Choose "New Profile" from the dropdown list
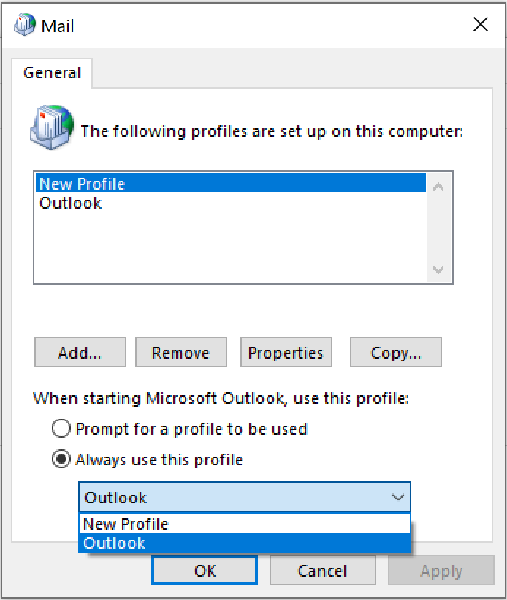Viewport: 507px width, 600px height. [245, 523]
